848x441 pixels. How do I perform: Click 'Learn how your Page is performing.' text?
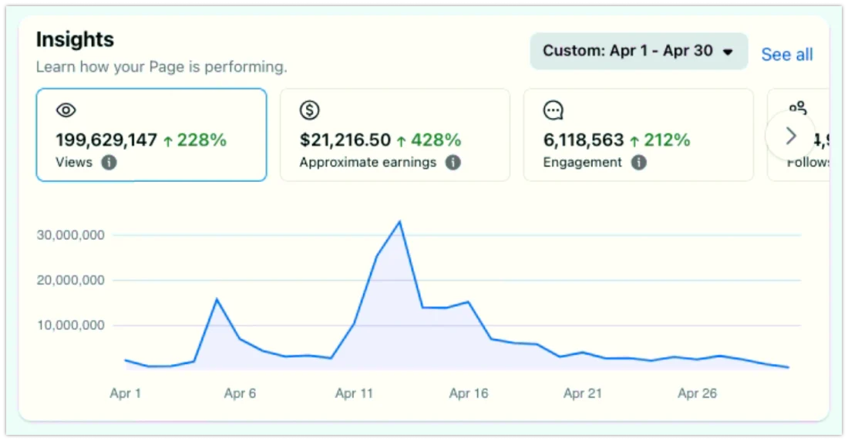[x=162, y=67]
